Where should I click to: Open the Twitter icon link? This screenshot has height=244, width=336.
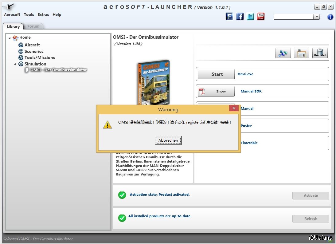[250, 17]
